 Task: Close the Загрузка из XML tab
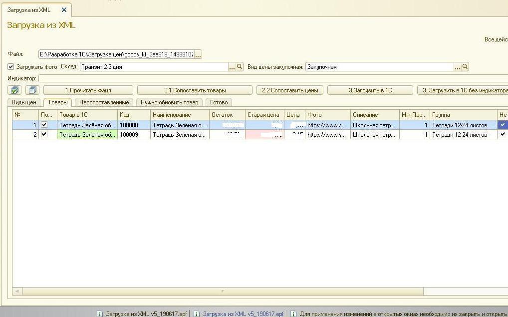[x=64, y=10]
